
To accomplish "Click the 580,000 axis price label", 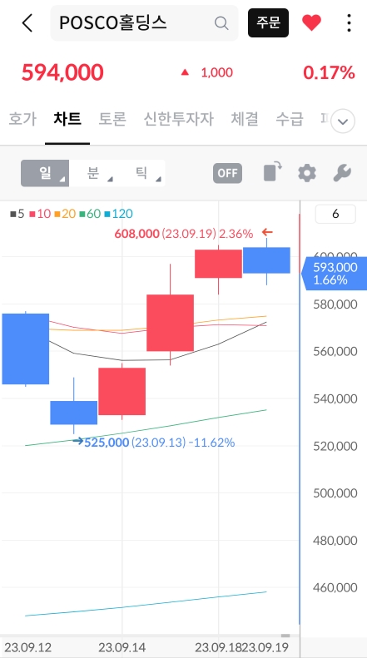I will tap(335, 304).
